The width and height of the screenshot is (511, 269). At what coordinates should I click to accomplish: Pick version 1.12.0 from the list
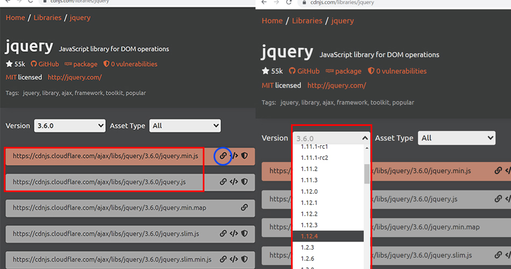tap(328, 192)
